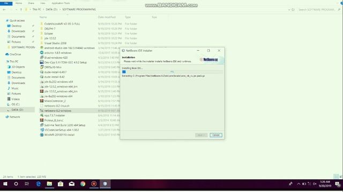
Task: Sort files by Size column header
Action: click(x=154, y=17)
